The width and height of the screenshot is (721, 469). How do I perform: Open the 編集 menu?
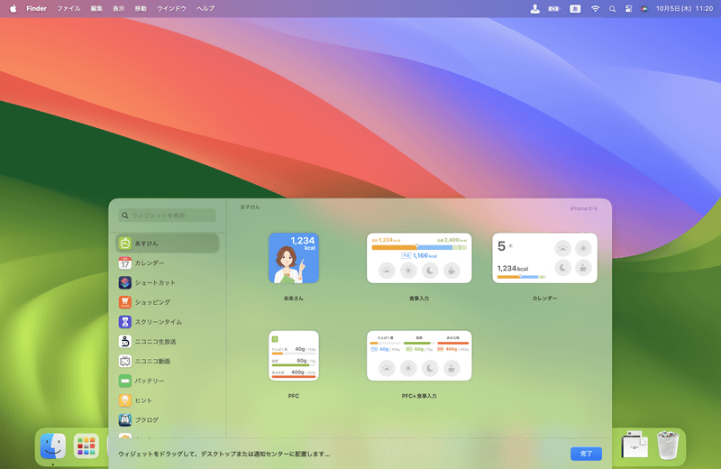(x=96, y=8)
